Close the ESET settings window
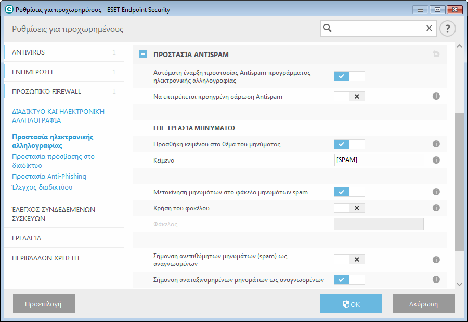Screen dimensions: 468x322 coord(454,10)
